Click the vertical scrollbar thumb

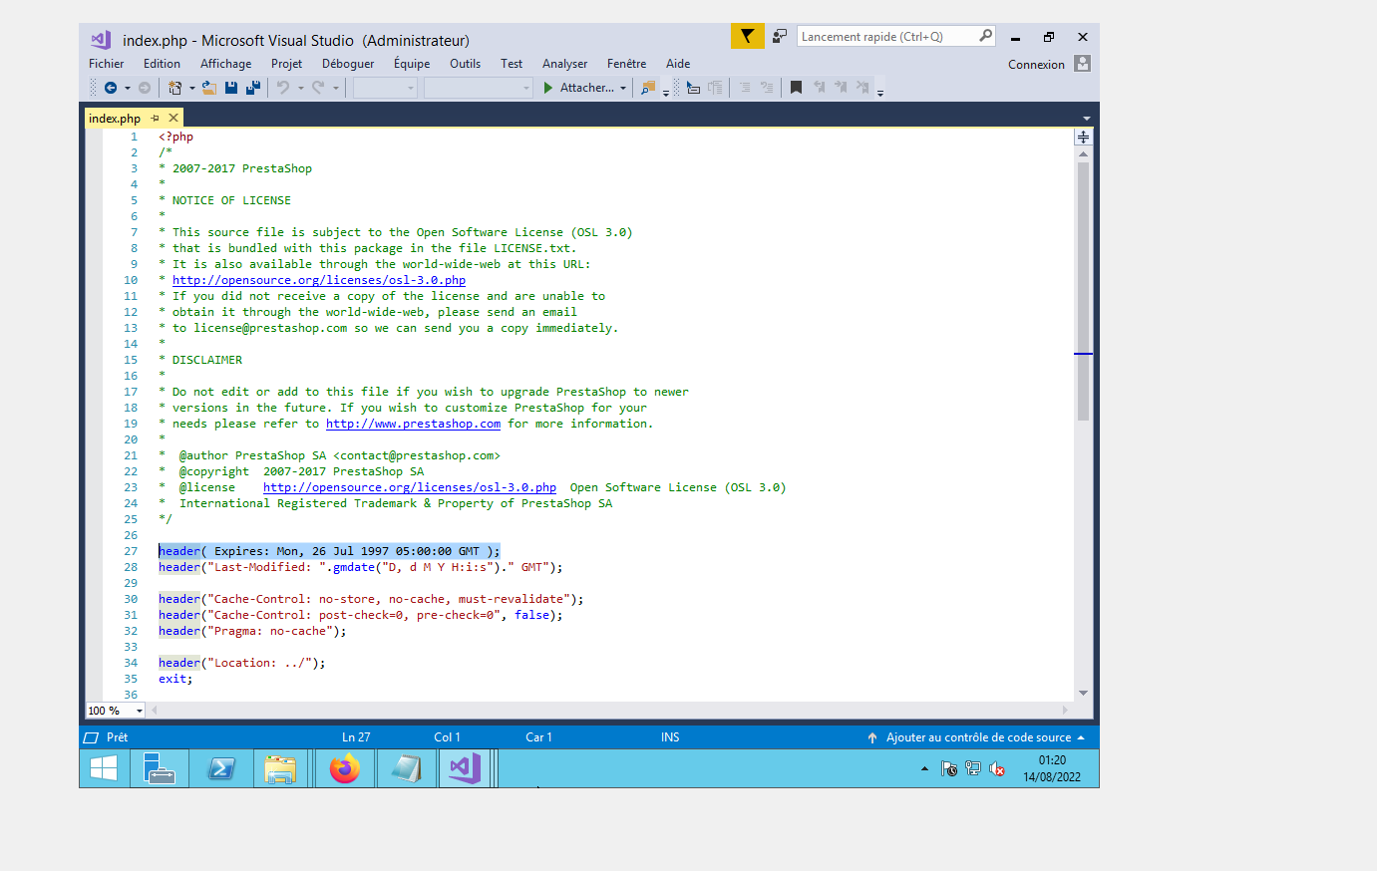point(1083,291)
